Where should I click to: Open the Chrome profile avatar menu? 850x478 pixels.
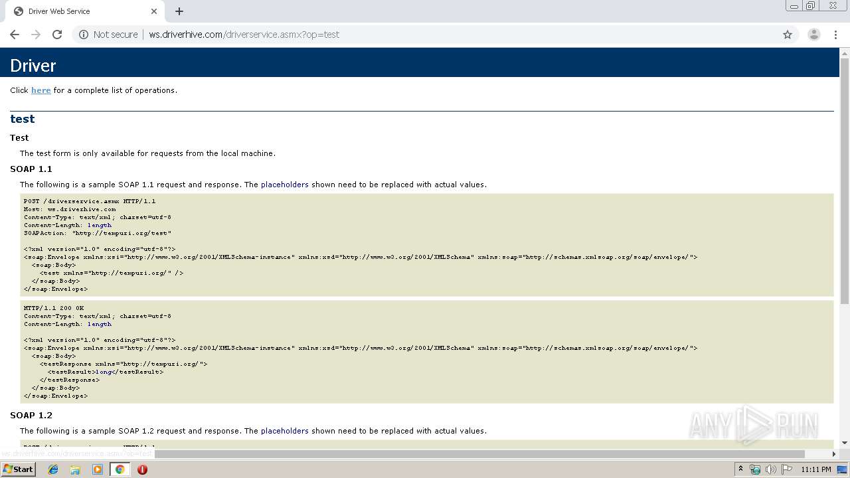tap(814, 35)
